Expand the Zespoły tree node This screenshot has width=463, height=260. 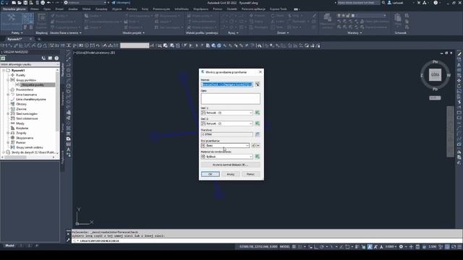8,133
